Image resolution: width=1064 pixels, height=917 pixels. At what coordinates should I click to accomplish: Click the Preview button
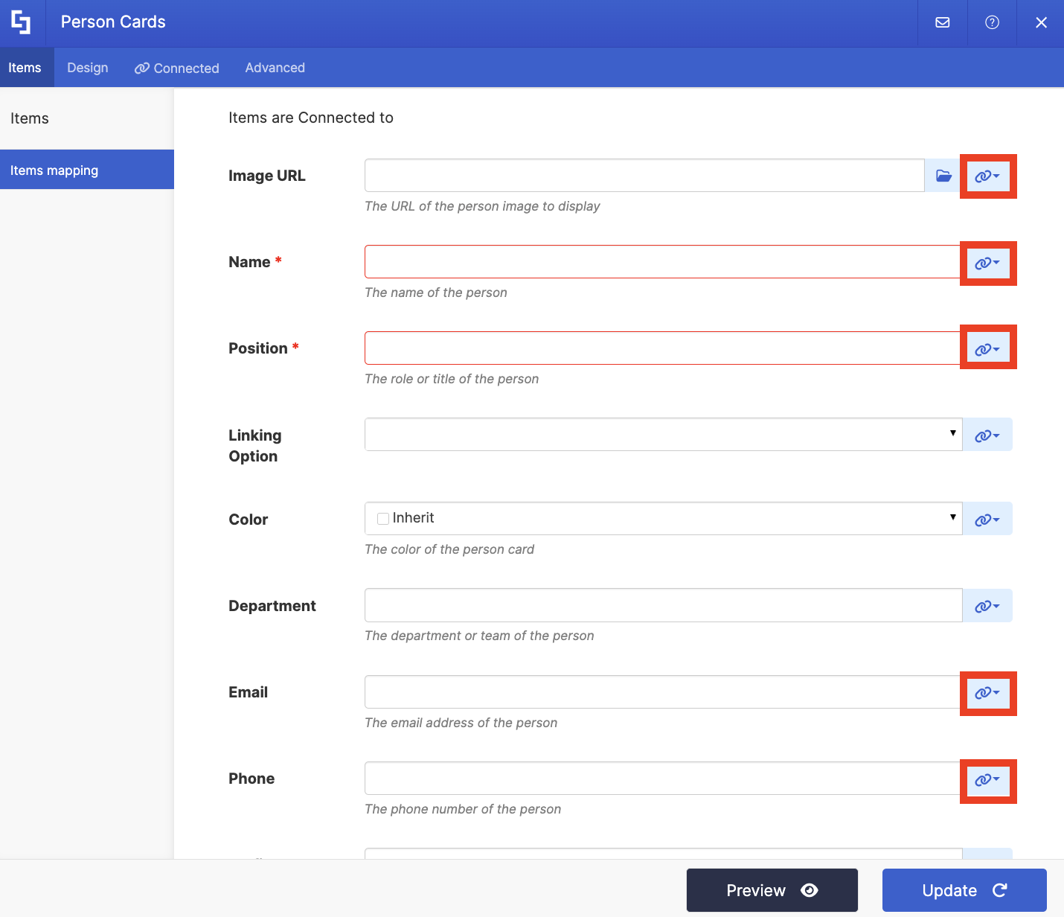coord(772,890)
